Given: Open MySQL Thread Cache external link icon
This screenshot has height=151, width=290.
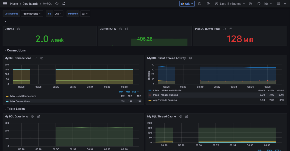Looking at the screenshot, I should (186, 116).
